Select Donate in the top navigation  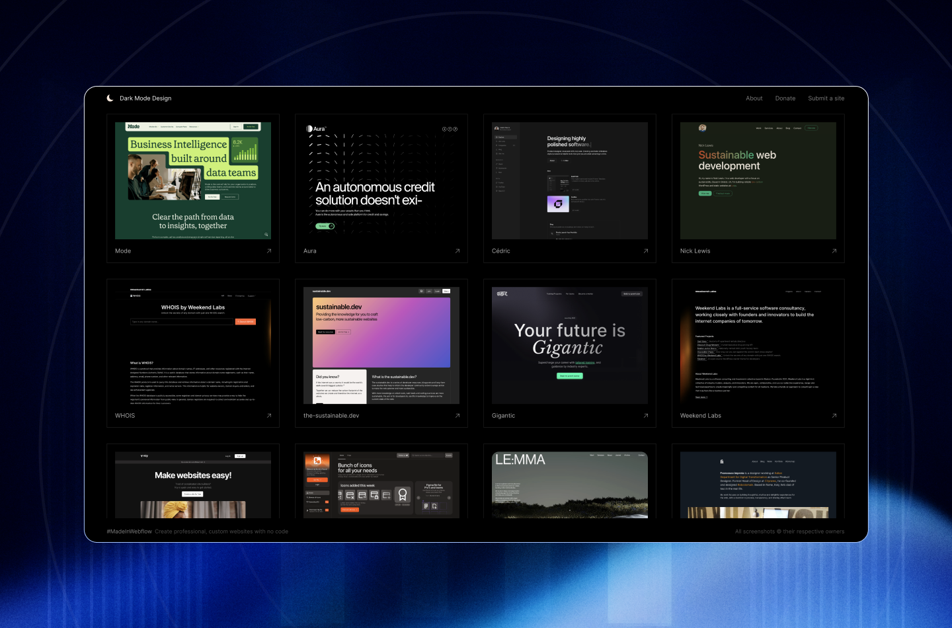785,98
